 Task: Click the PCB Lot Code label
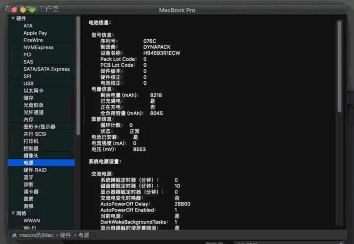pyautogui.click(x=118, y=65)
